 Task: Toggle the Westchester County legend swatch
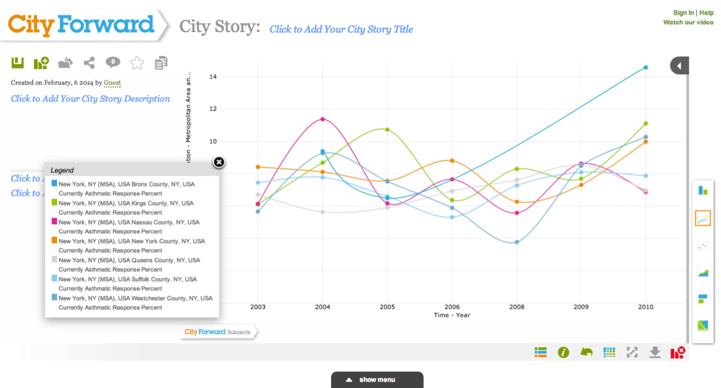point(54,298)
